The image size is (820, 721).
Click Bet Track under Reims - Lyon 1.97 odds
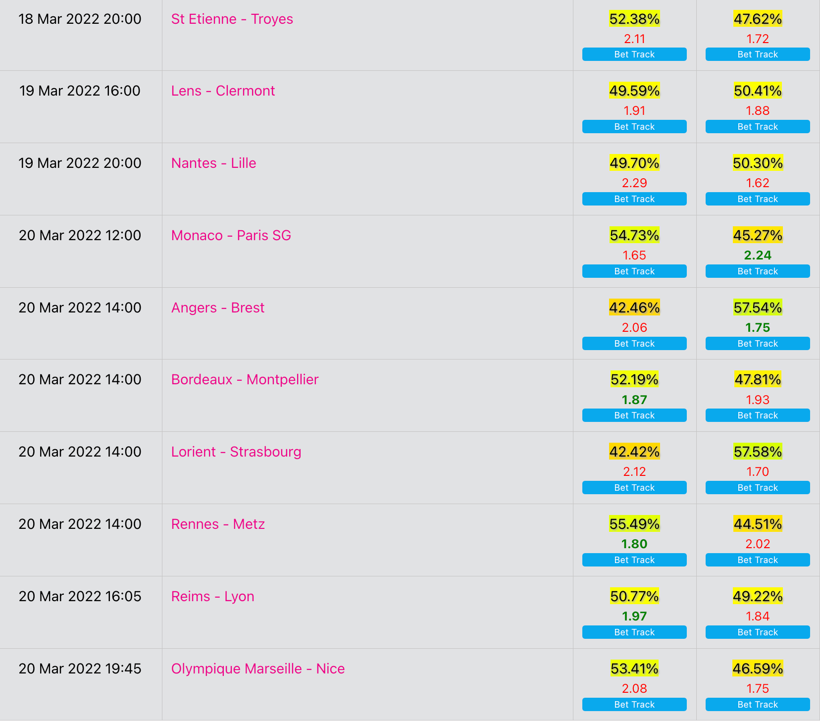pos(634,632)
